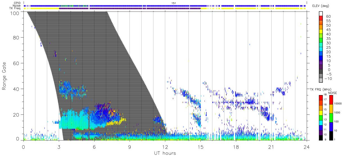The image size is (345, 159).
Task: Pick the black bottom swatch in TX FRQ colorbar
Action: point(321,138)
